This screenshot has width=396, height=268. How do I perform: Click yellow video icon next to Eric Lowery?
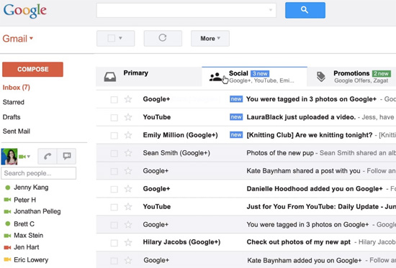tap(8, 259)
